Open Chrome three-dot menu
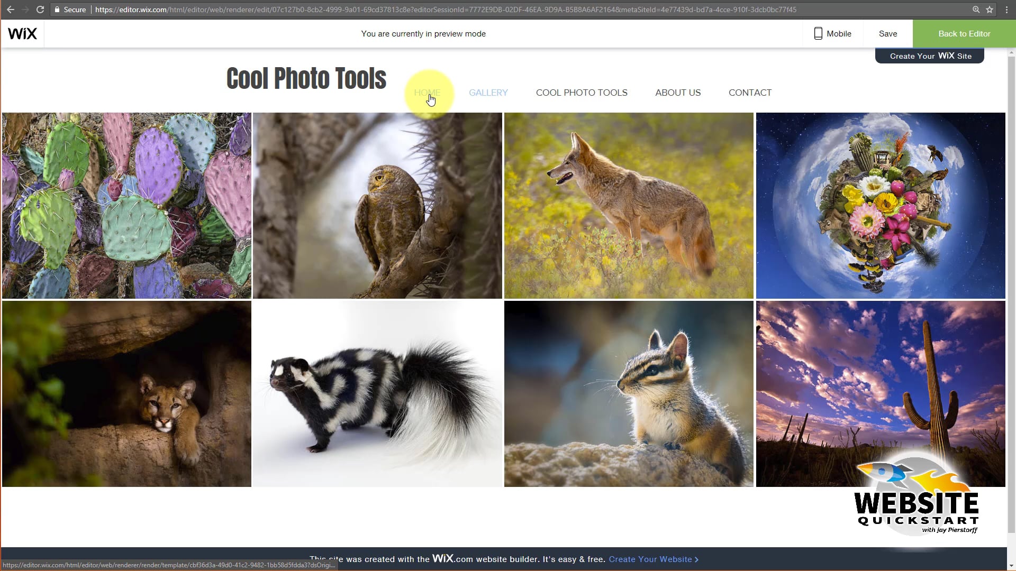 pyautogui.click(x=1006, y=10)
